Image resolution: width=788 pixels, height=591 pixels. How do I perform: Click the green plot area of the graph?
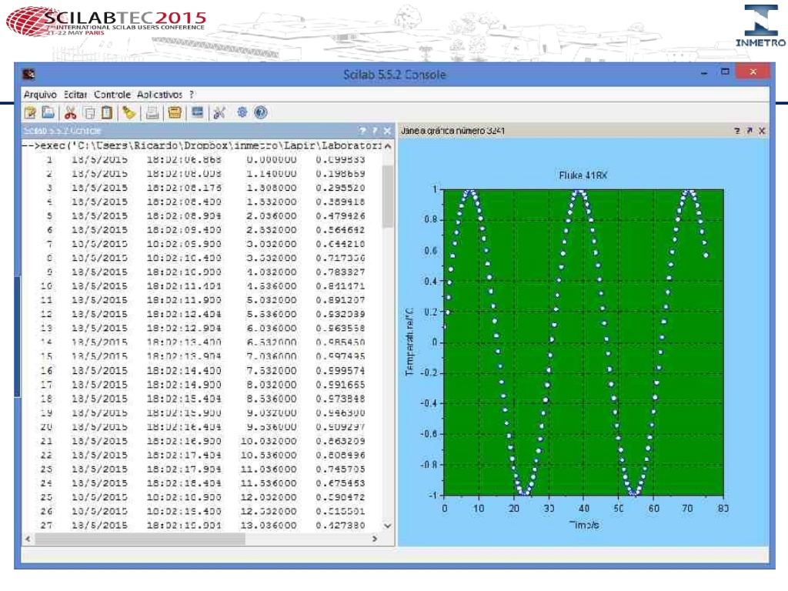583,342
